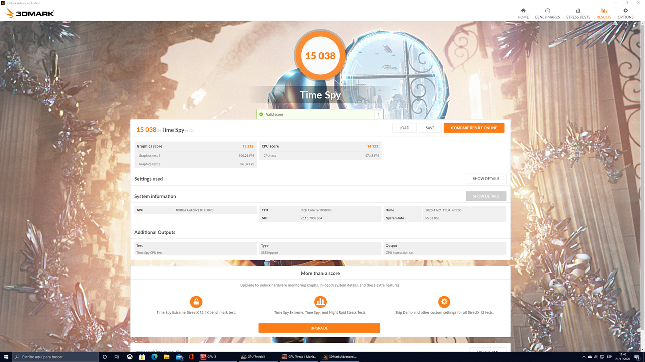Click the 15 038 score circle
Image resolution: width=645 pixels, height=362 pixels.
point(320,56)
